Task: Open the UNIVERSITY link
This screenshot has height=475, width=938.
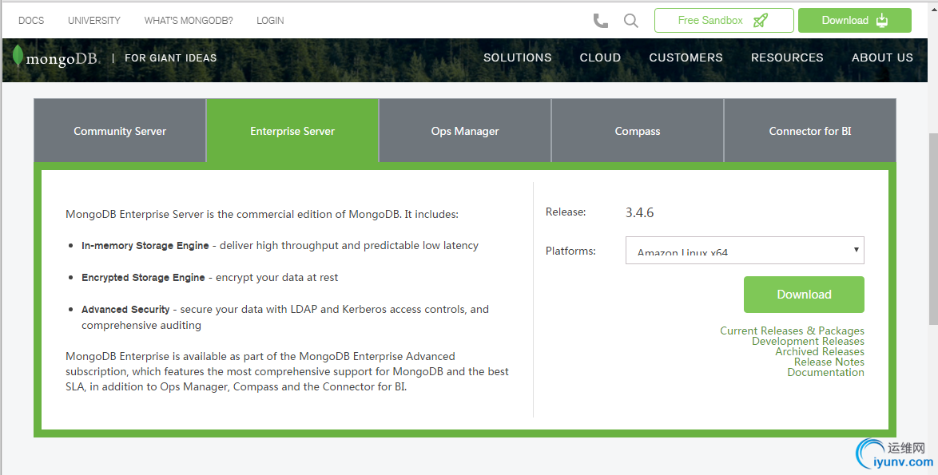Action: click(x=94, y=20)
